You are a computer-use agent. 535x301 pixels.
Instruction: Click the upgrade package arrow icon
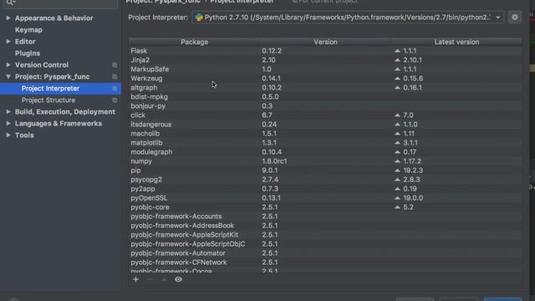[x=164, y=279]
